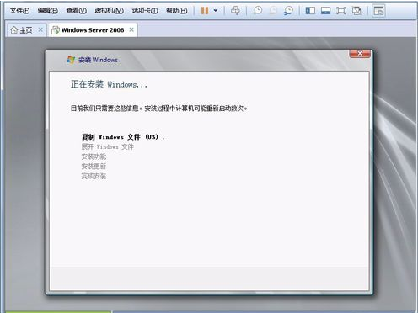The height and width of the screenshot is (313, 418).
Task: Click the 完成安装 step
Action: [x=94, y=176]
